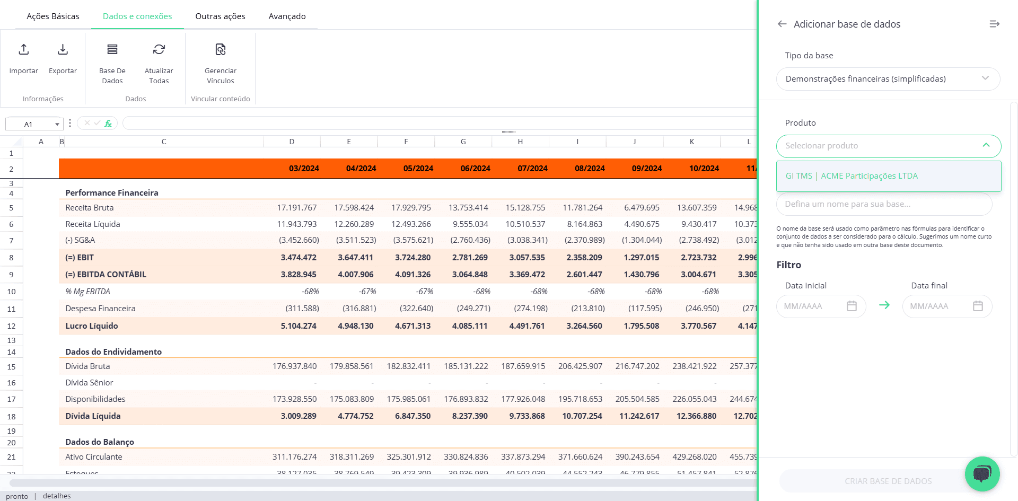The height and width of the screenshot is (501, 1018).
Task: Select the Ativo Circulante row label
Action: (x=94, y=456)
